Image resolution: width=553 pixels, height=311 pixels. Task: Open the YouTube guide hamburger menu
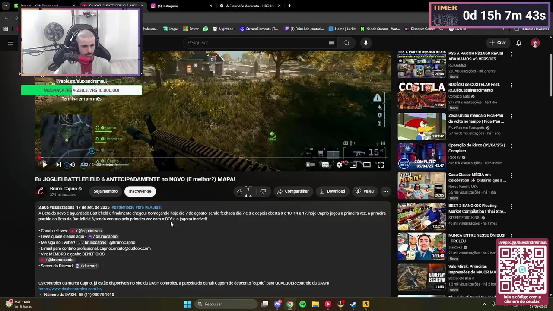point(10,43)
